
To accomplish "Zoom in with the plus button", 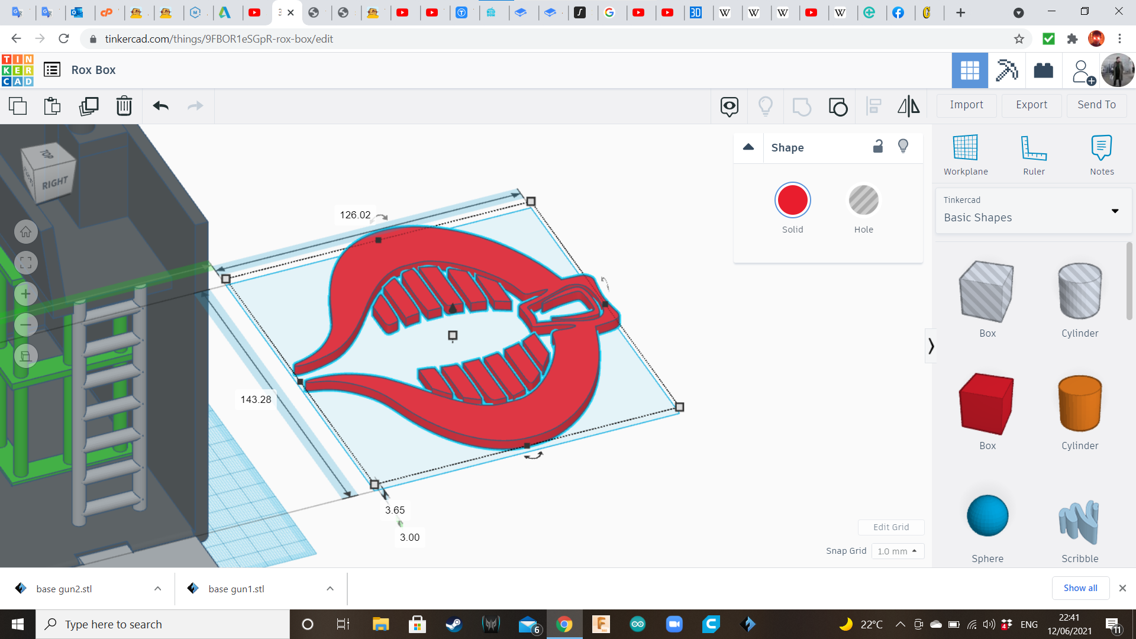I will click(x=26, y=294).
